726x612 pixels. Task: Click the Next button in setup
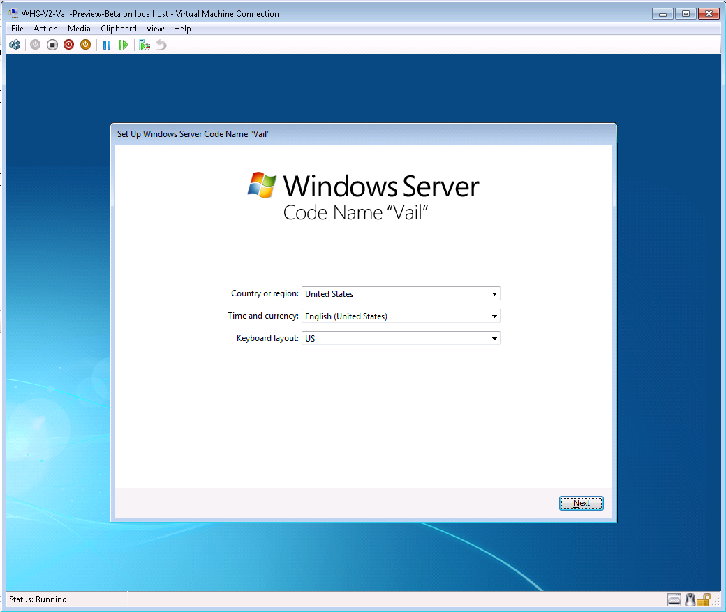click(x=581, y=503)
